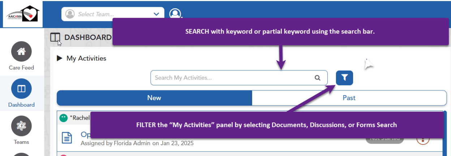Click the user profile icon in top bar

coord(175,14)
